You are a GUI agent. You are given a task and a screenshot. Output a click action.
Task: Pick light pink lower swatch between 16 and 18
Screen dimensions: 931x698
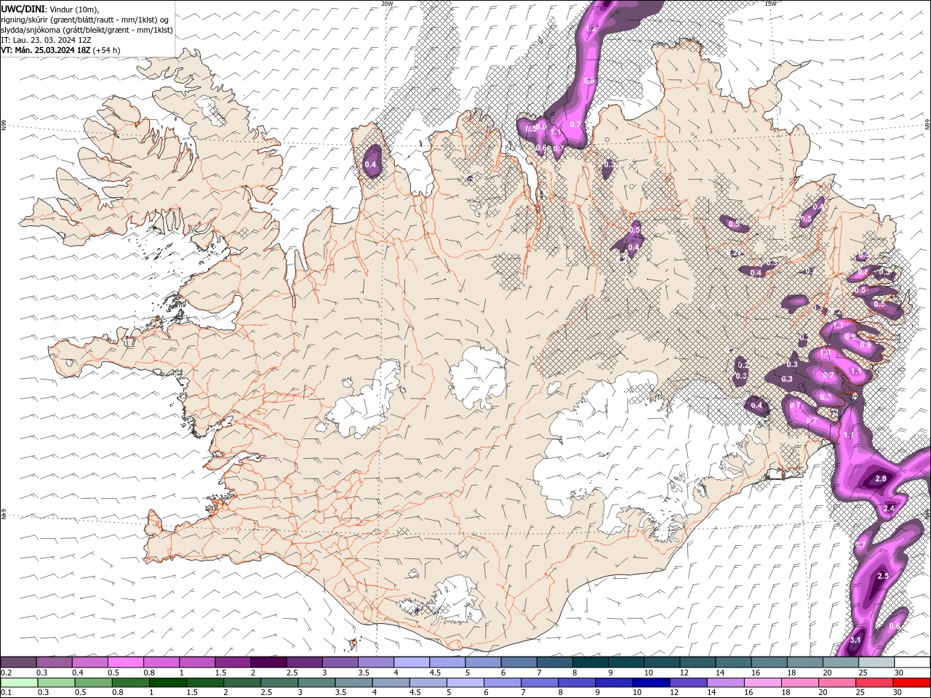763,683
